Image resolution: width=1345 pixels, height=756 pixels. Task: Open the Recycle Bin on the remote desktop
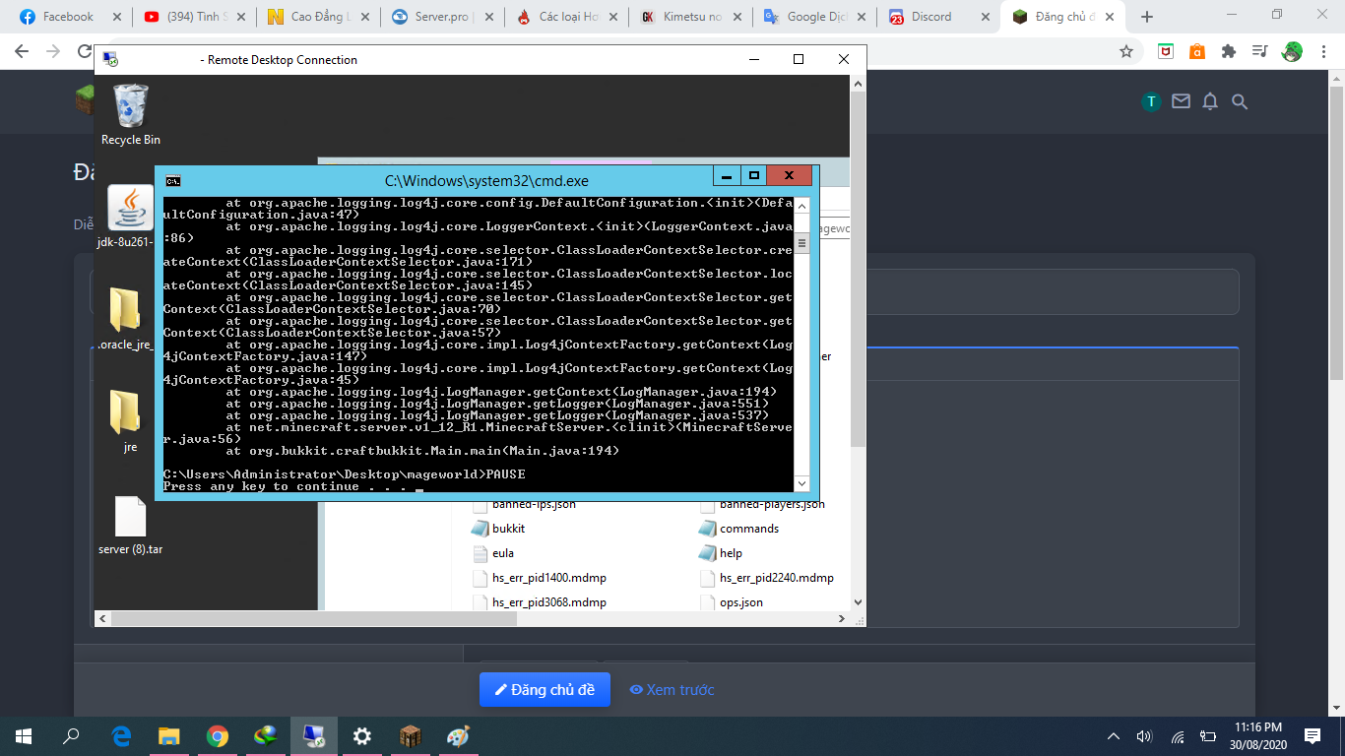pos(131,115)
